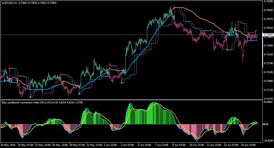Click the blue dot near 30 May 07:00
This screenshot has width=274, height=148.
pyautogui.click(x=79, y=94)
